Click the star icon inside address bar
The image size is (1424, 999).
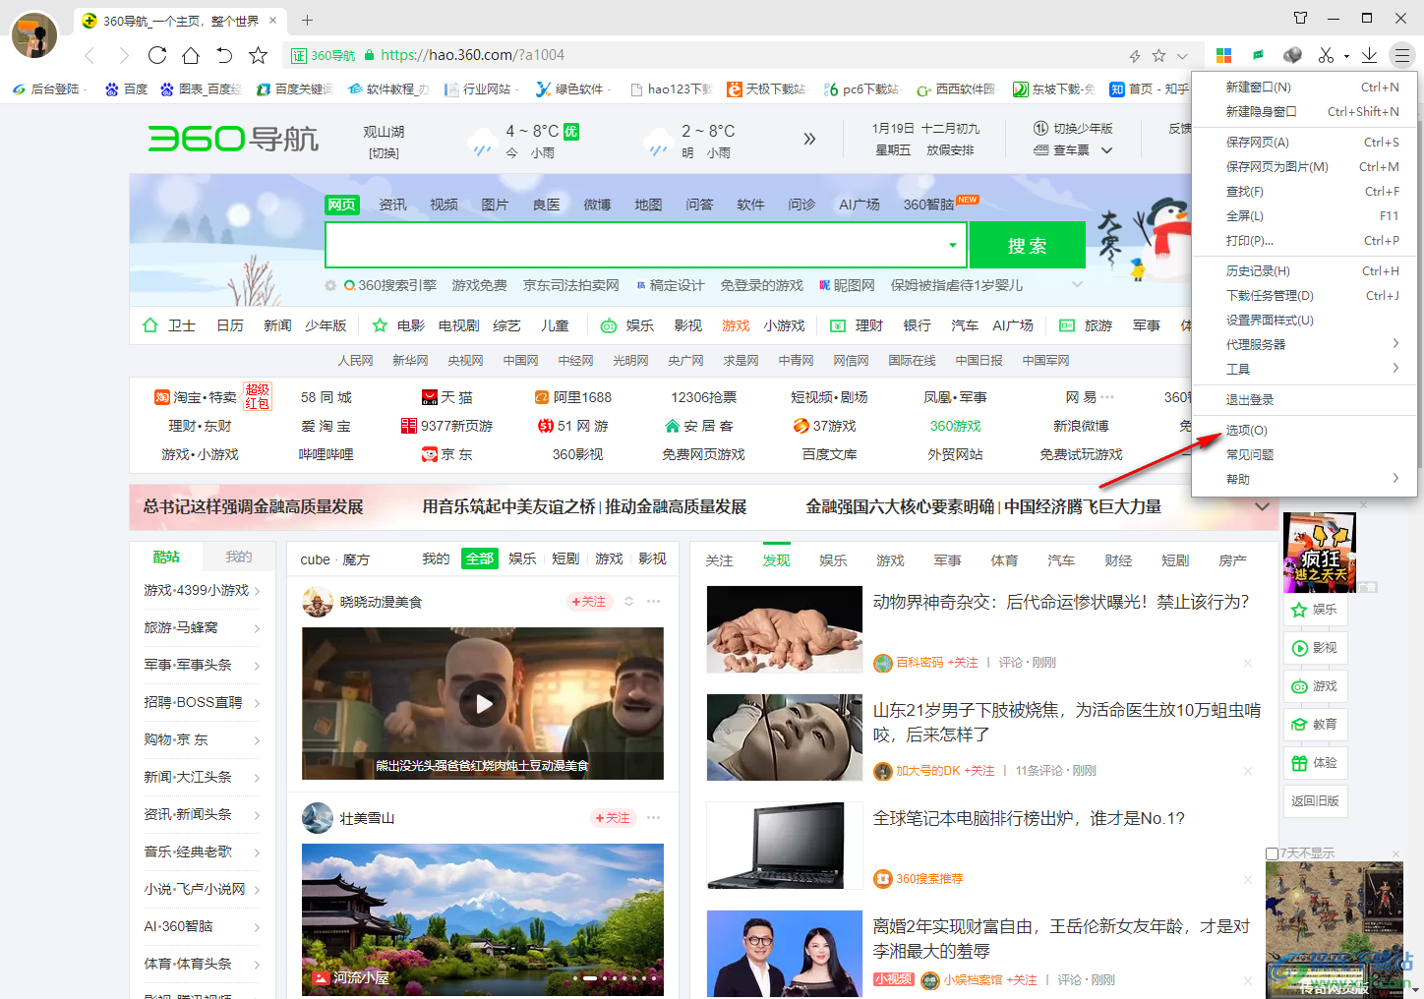pos(1158,56)
